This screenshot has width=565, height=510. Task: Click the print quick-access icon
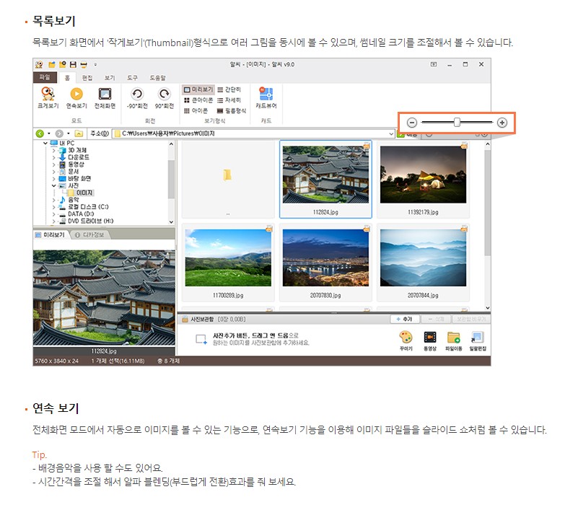tap(84, 65)
